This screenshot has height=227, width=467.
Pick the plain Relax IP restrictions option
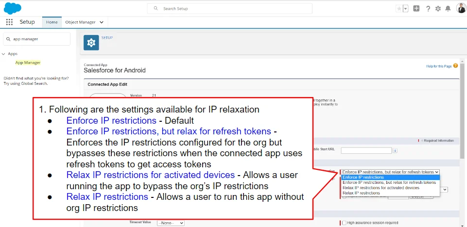(390, 193)
